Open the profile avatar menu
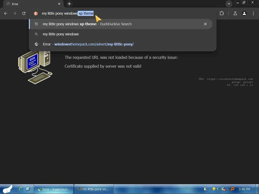 click(x=244, y=13)
